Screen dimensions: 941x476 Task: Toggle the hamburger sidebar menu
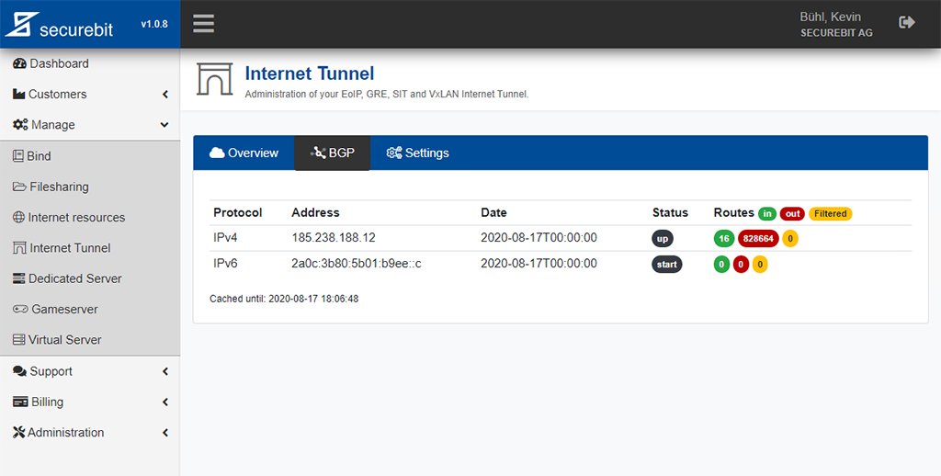(203, 23)
